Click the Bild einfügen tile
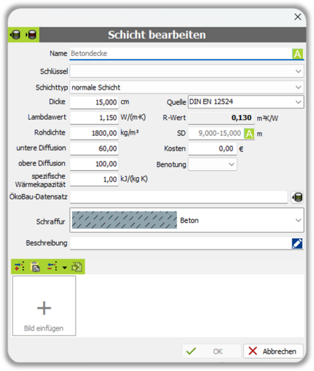314x371 pixels. tap(44, 306)
